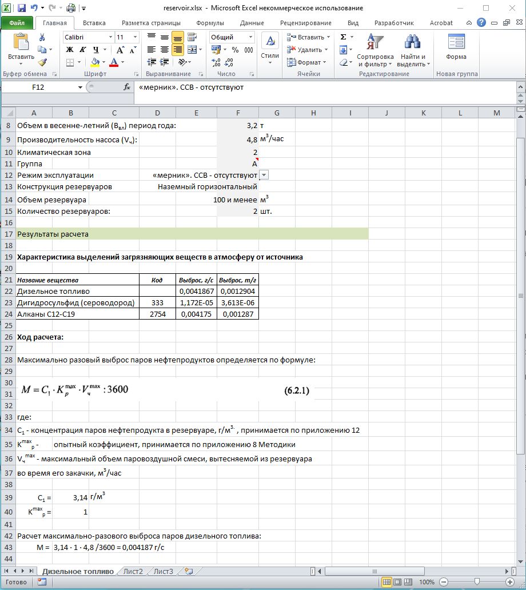Click Find and Select binoculars
This screenshot has width=526, height=590.
click(412, 50)
